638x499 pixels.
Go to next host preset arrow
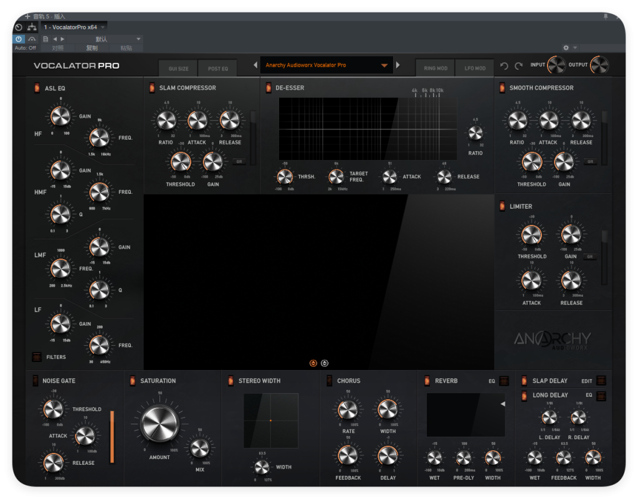pos(62,39)
